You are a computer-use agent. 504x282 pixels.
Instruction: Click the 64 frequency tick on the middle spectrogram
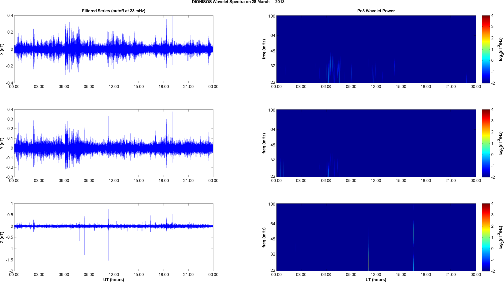(x=273, y=130)
